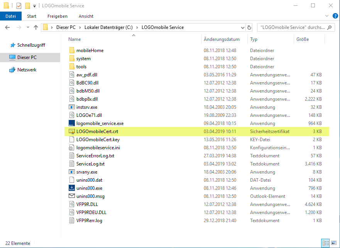Click the bdbM50.dll file icon
The width and height of the screenshot is (340, 248).
click(x=72, y=91)
